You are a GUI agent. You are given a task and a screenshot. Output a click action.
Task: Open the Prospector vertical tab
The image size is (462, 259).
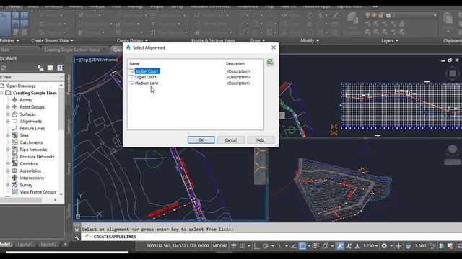tap(69, 85)
